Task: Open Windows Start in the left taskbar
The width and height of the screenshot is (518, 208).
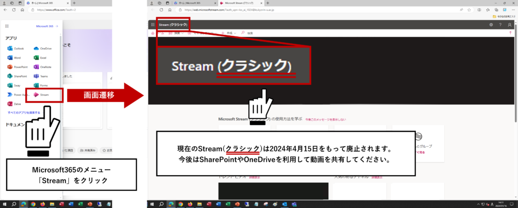Action: (x=5, y=204)
